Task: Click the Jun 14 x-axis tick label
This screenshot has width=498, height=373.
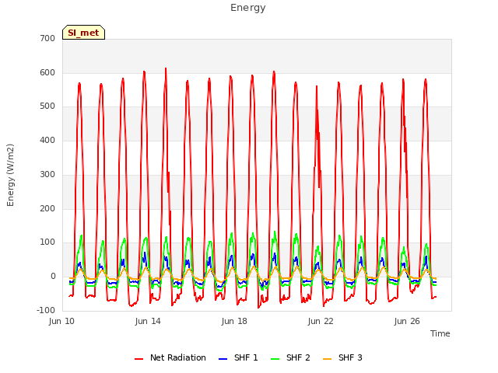Action: [148, 321]
